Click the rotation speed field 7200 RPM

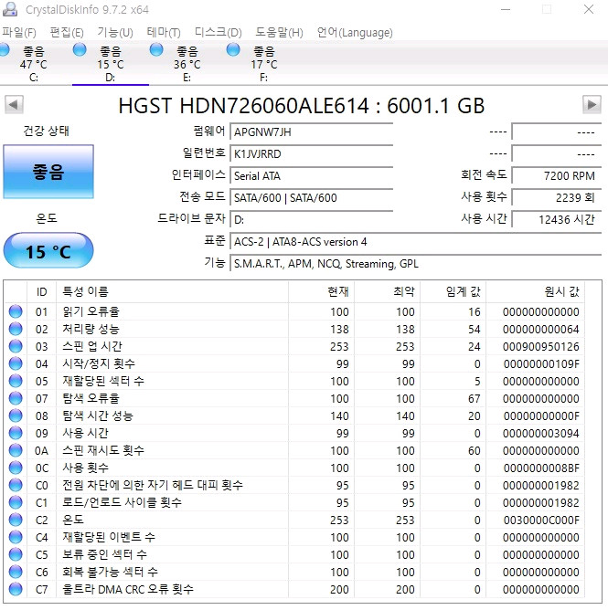557,176
